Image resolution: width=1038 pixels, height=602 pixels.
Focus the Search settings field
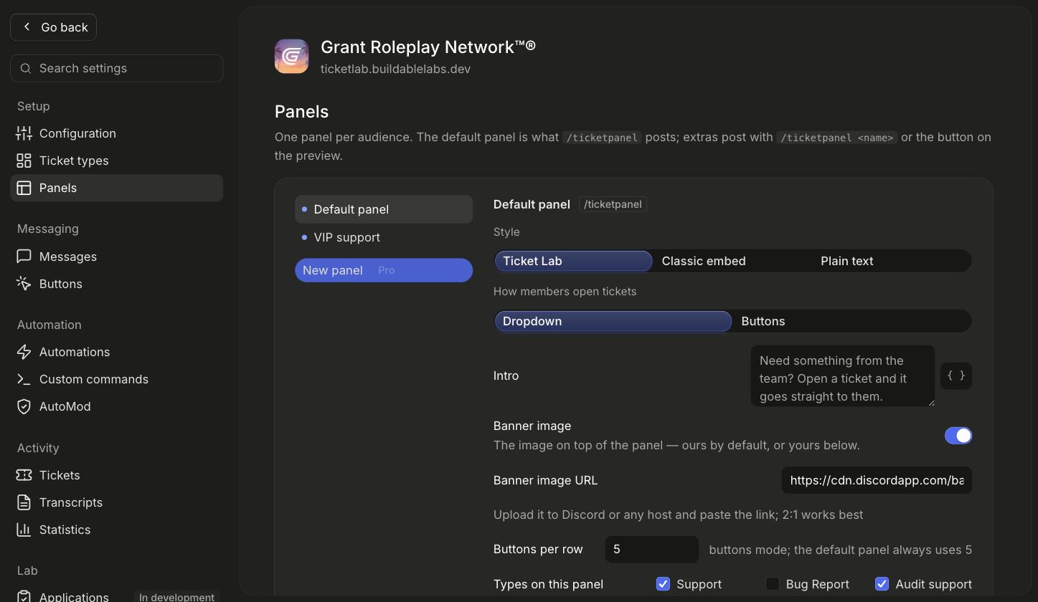click(116, 68)
